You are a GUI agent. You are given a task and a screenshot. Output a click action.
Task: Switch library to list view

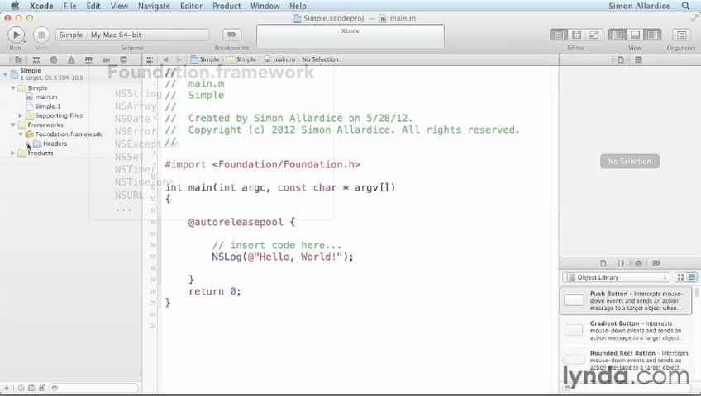(692, 277)
